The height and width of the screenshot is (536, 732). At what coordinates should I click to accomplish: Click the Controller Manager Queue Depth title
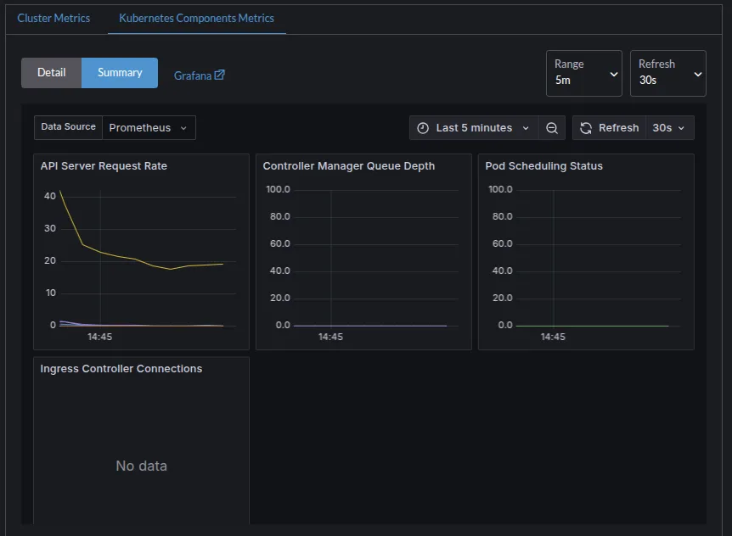(x=348, y=166)
